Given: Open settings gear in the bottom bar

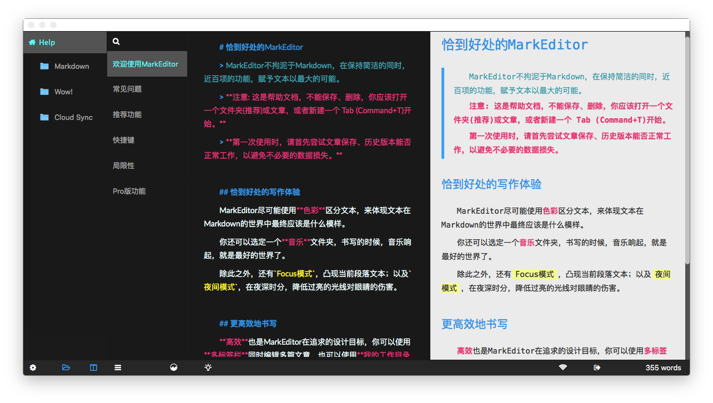Looking at the screenshot, I should coord(33,367).
